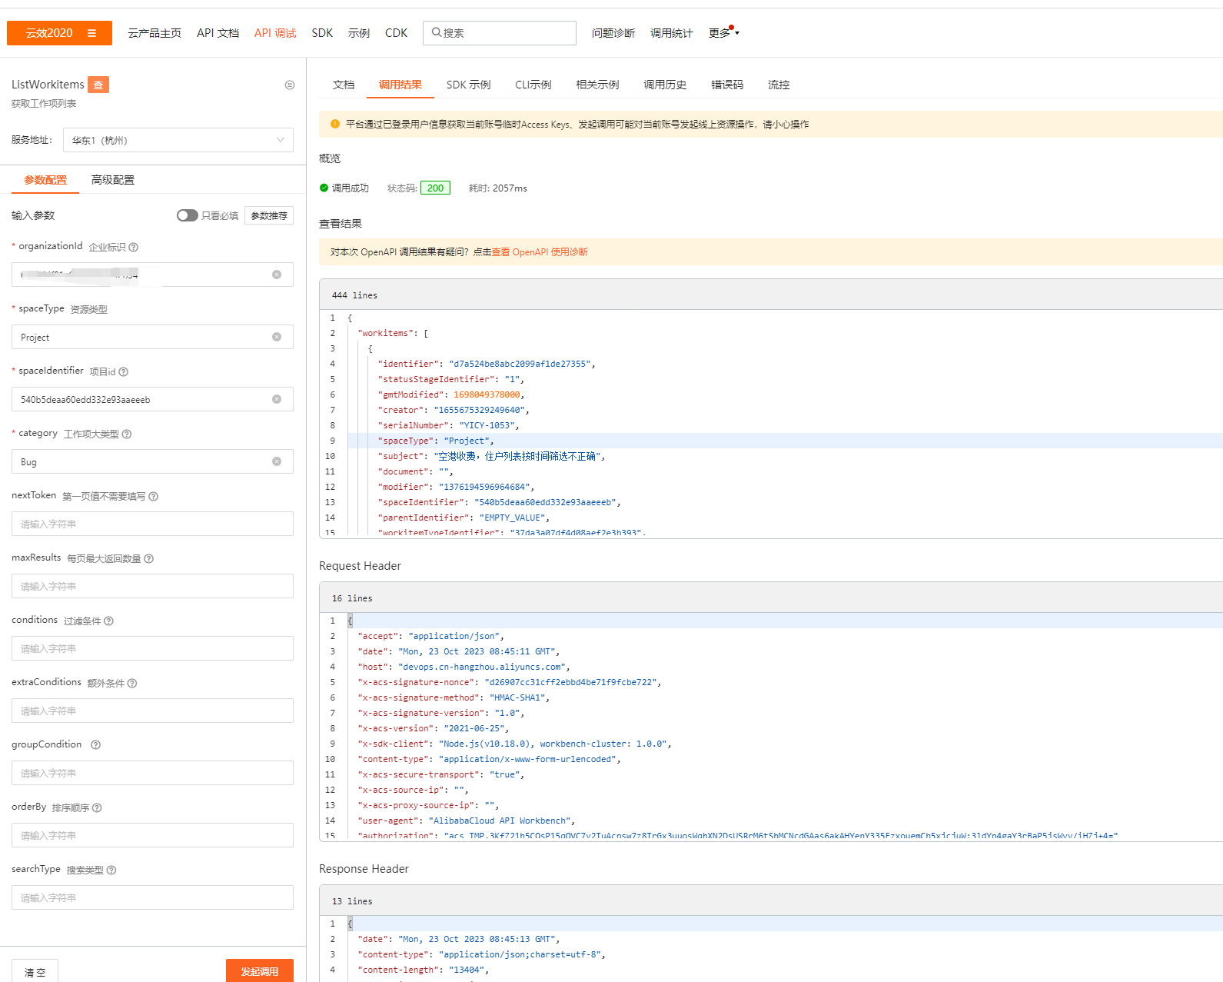Click the warning icon in the yellow notice
1223x982 pixels.
335,124
